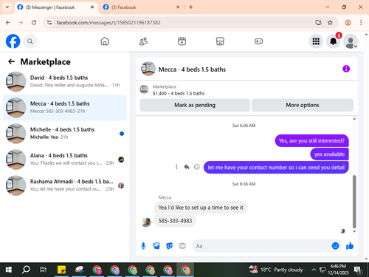Click the address bar URL
The image size is (369, 277).
108,23
